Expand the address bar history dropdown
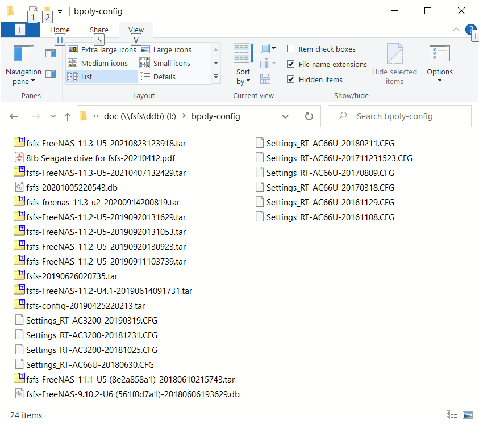 pos(285,116)
